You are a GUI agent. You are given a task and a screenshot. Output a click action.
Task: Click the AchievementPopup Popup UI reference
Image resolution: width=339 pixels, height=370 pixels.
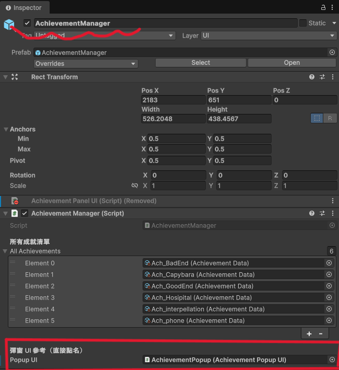235,360
